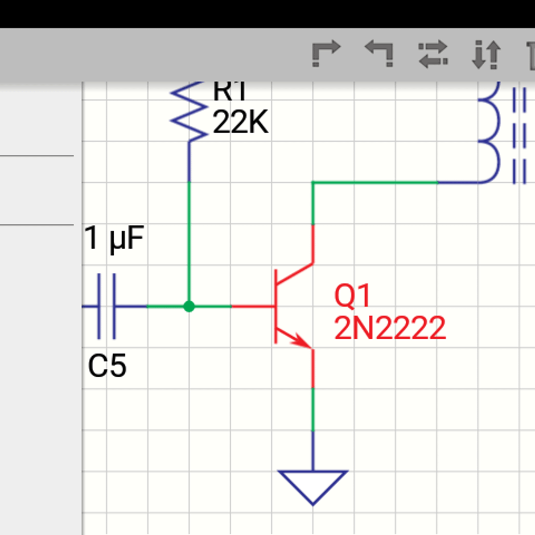
Task: Select the green horizontal collector wire to the inductor
Action: (x=374, y=182)
